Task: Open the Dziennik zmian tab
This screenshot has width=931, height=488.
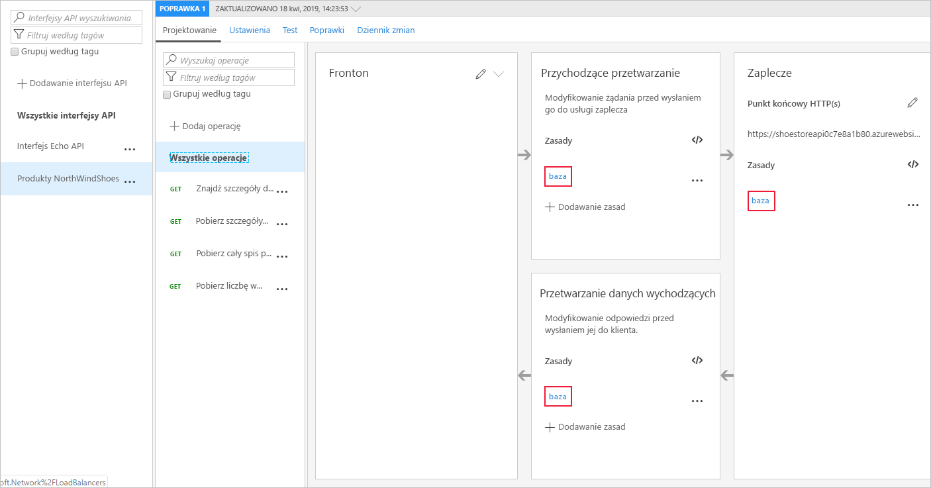Action: (386, 30)
